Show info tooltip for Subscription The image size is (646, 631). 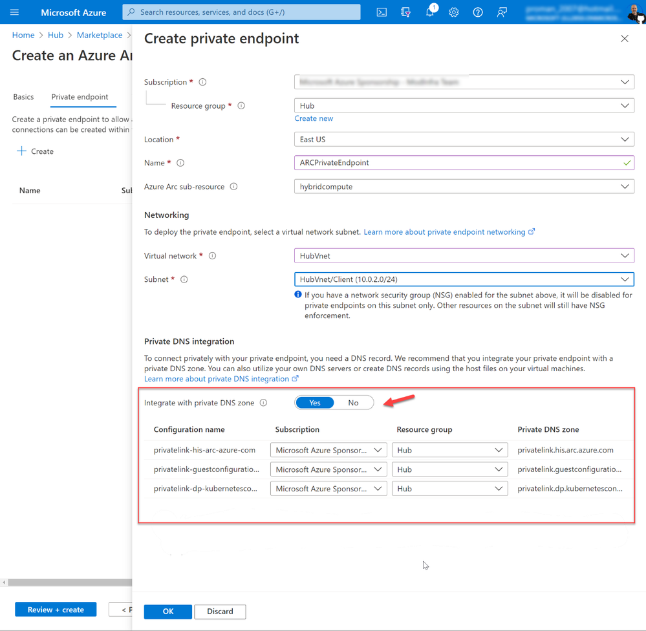coord(202,82)
